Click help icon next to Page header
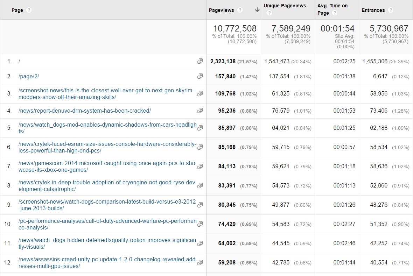Image resolution: width=413 pixels, height=276 pixels. 29,10
